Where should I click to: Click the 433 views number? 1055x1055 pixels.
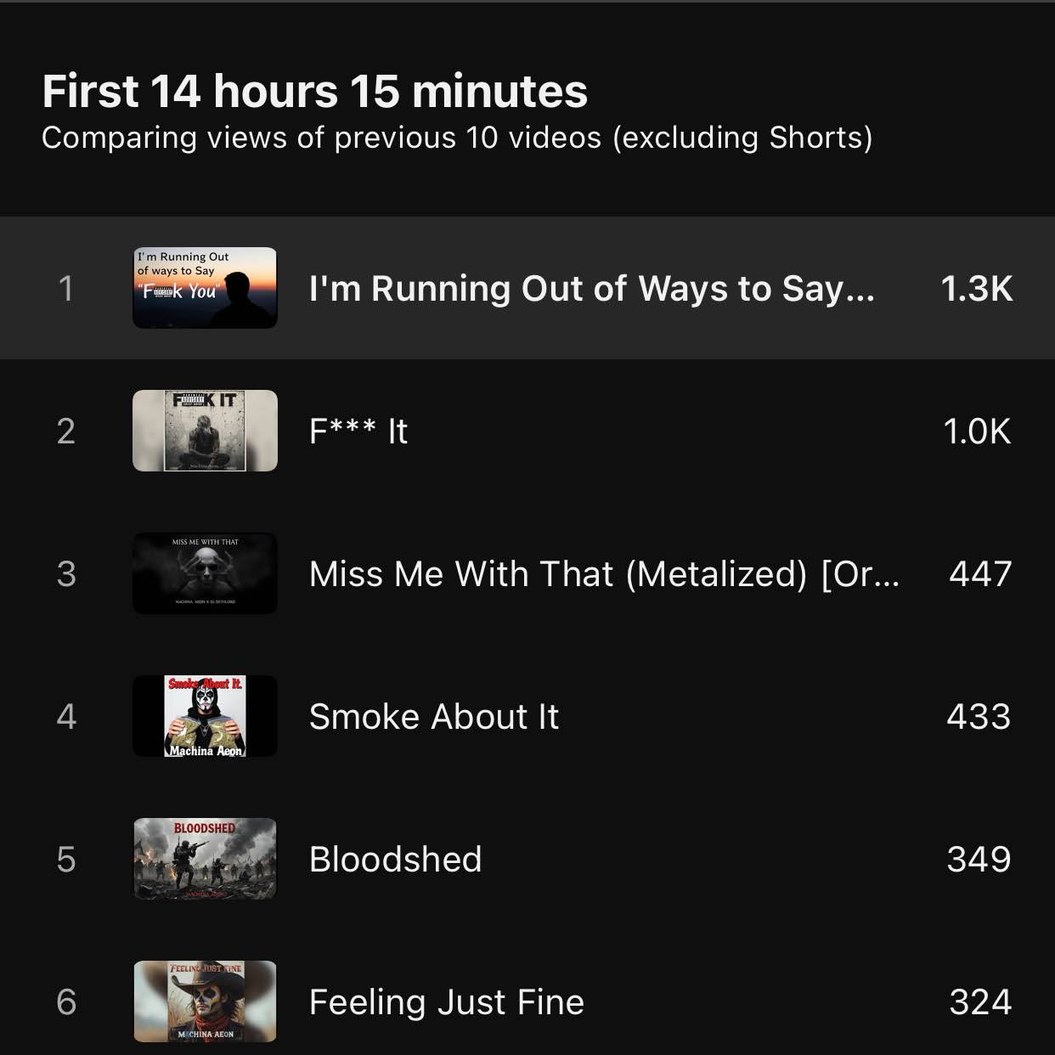(979, 717)
